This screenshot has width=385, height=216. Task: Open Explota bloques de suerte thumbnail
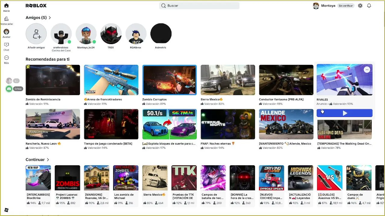point(169,124)
